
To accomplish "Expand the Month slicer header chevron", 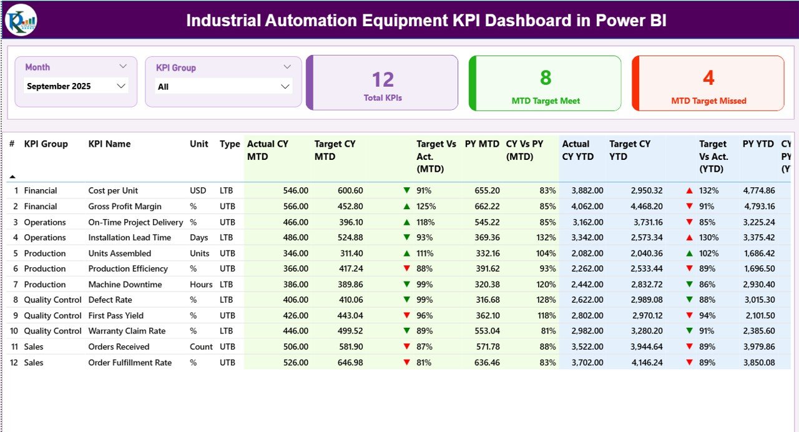I will tap(123, 65).
